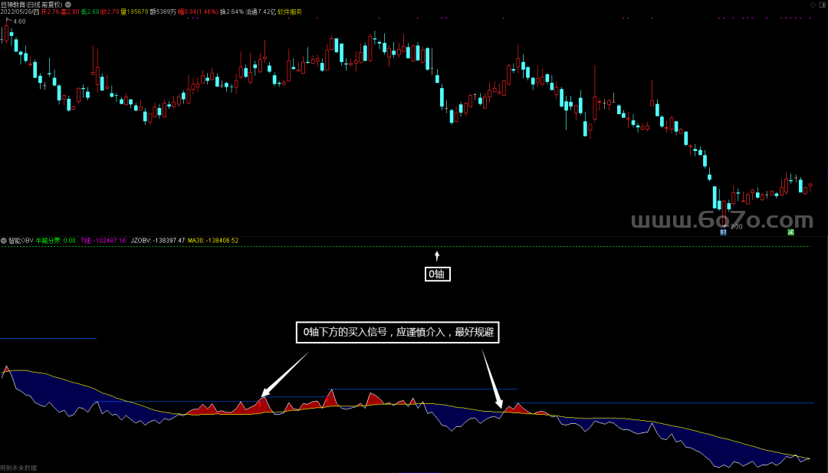Click the 4.68 high price label

[18, 21]
